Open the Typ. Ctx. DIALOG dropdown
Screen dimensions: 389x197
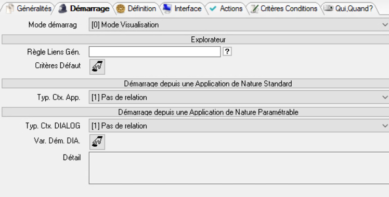point(239,125)
